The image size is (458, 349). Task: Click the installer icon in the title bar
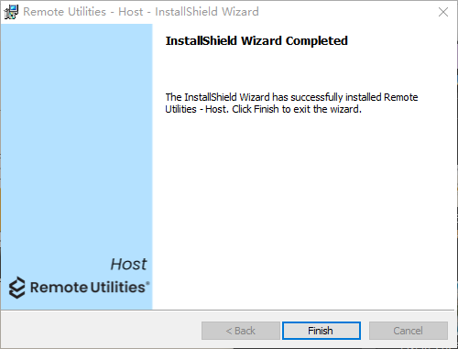click(x=11, y=12)
